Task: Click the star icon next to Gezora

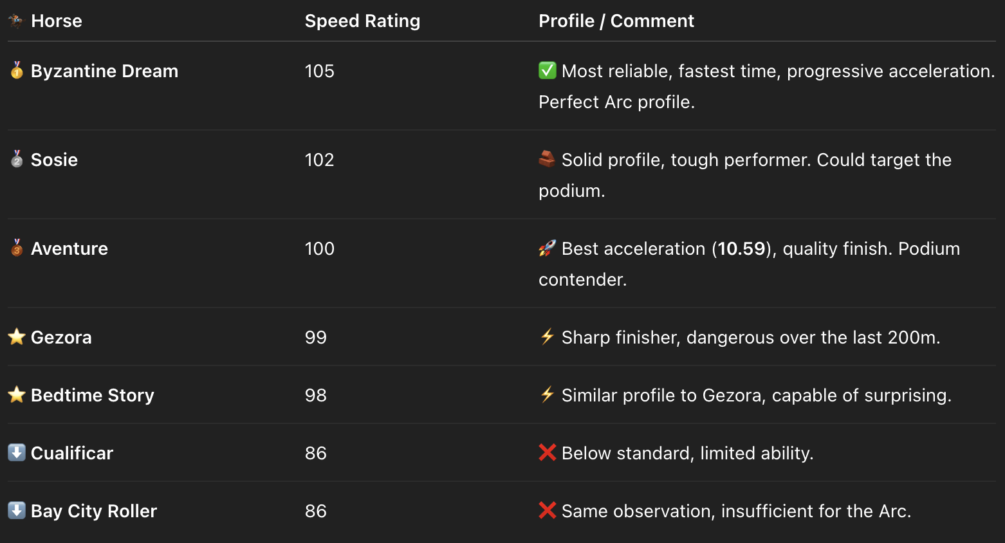Action: [17, 336]
